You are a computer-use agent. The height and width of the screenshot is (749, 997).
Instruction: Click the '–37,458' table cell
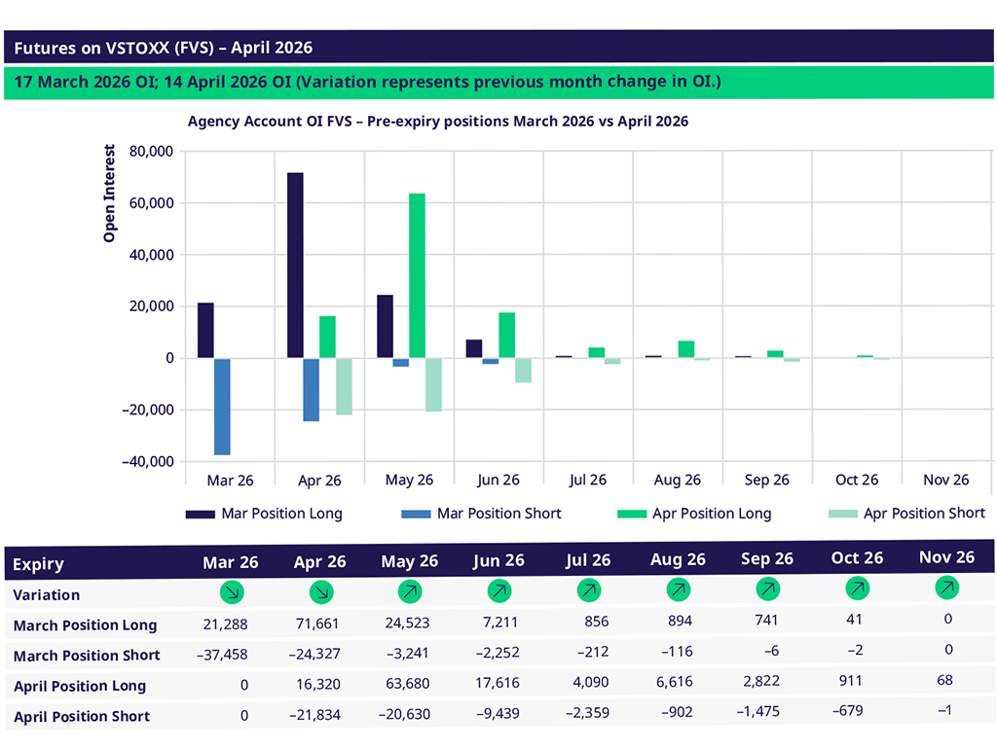click(x=222, y=655)
